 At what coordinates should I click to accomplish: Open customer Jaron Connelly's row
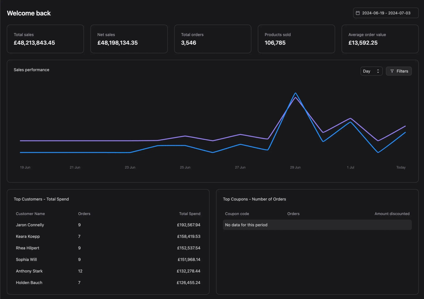108,225
